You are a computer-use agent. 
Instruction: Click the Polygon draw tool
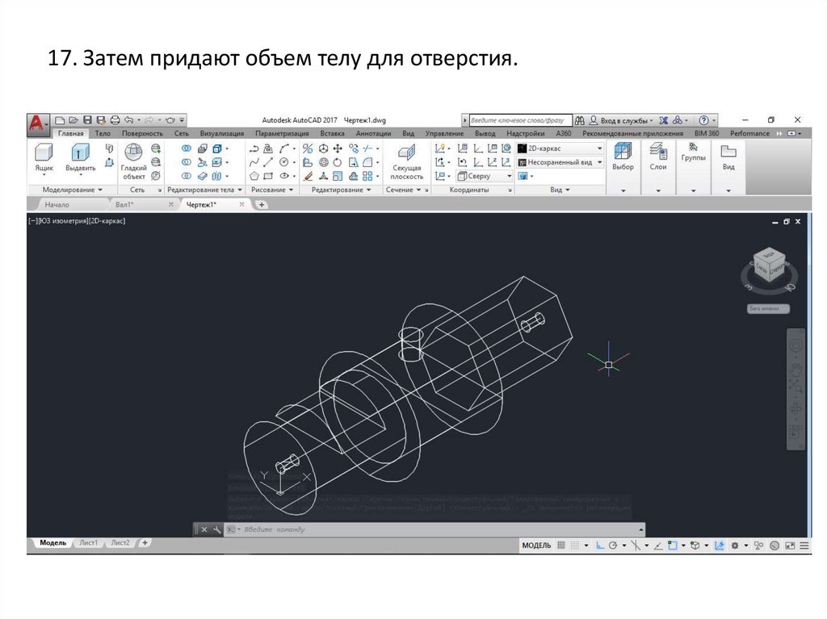tap(254, 176)
